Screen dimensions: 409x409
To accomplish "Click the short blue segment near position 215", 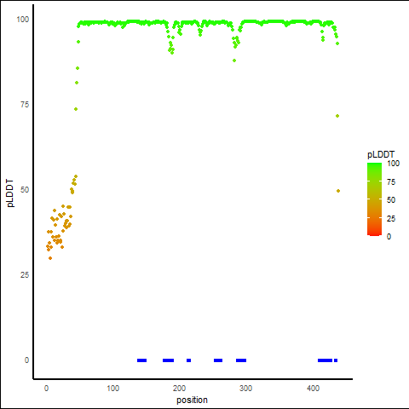I will click(x=188, y=360).
